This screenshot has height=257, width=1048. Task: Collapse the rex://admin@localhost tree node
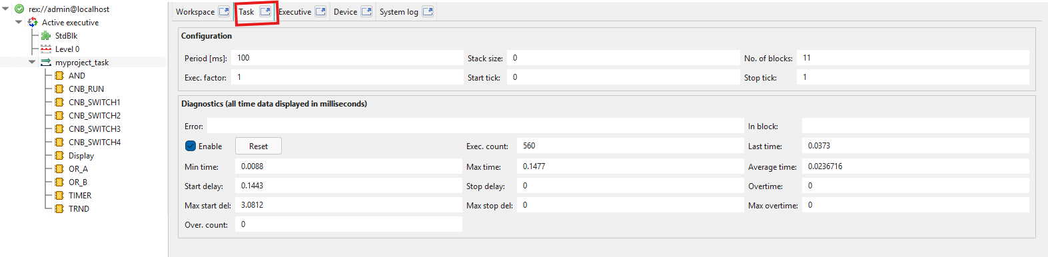[6, 9]
